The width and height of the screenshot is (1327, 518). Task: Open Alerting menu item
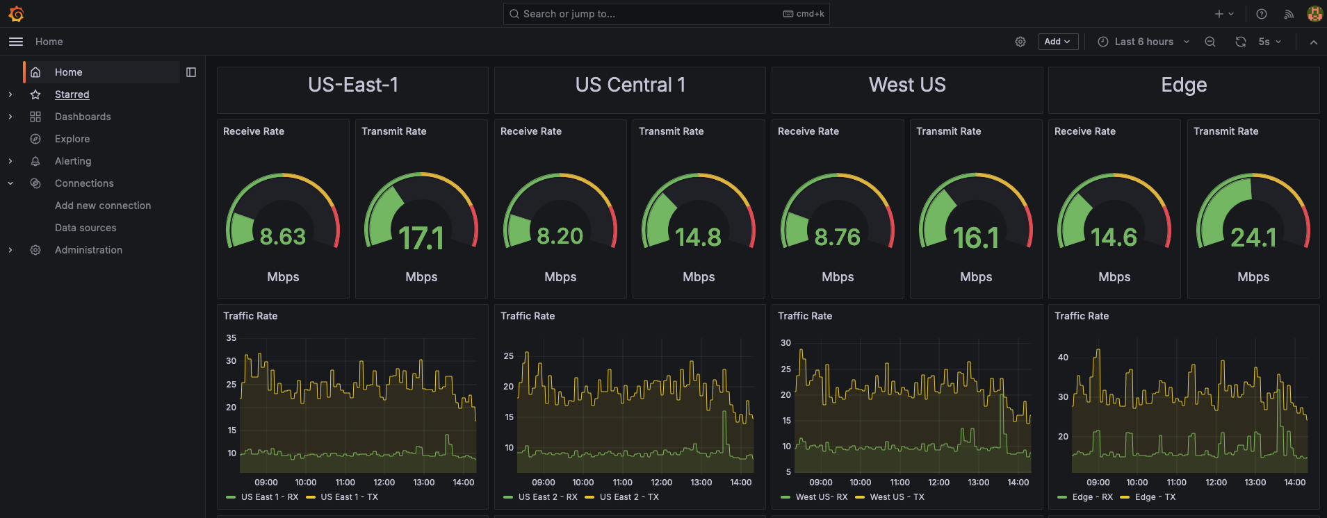(73, 161)
